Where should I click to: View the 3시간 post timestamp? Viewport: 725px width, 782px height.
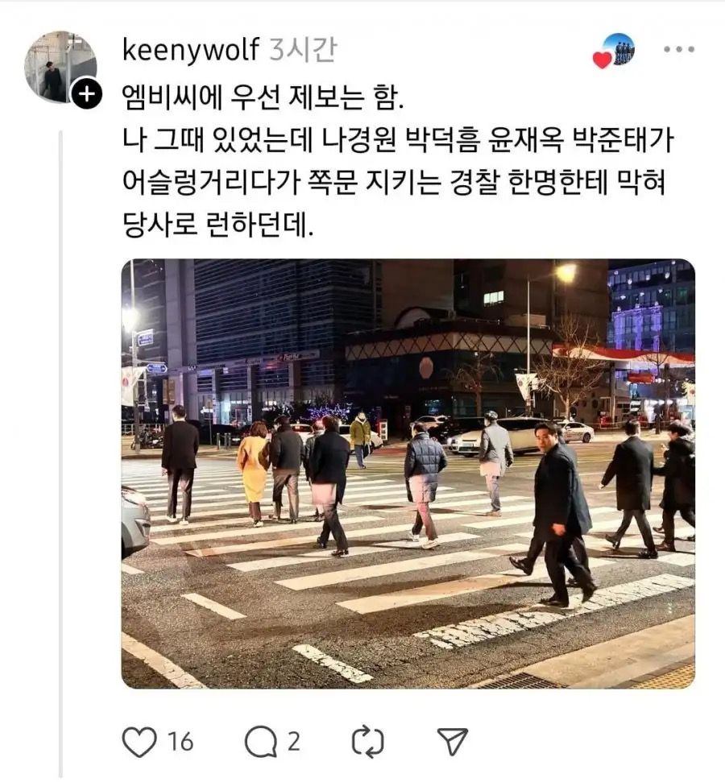(303, 49)
